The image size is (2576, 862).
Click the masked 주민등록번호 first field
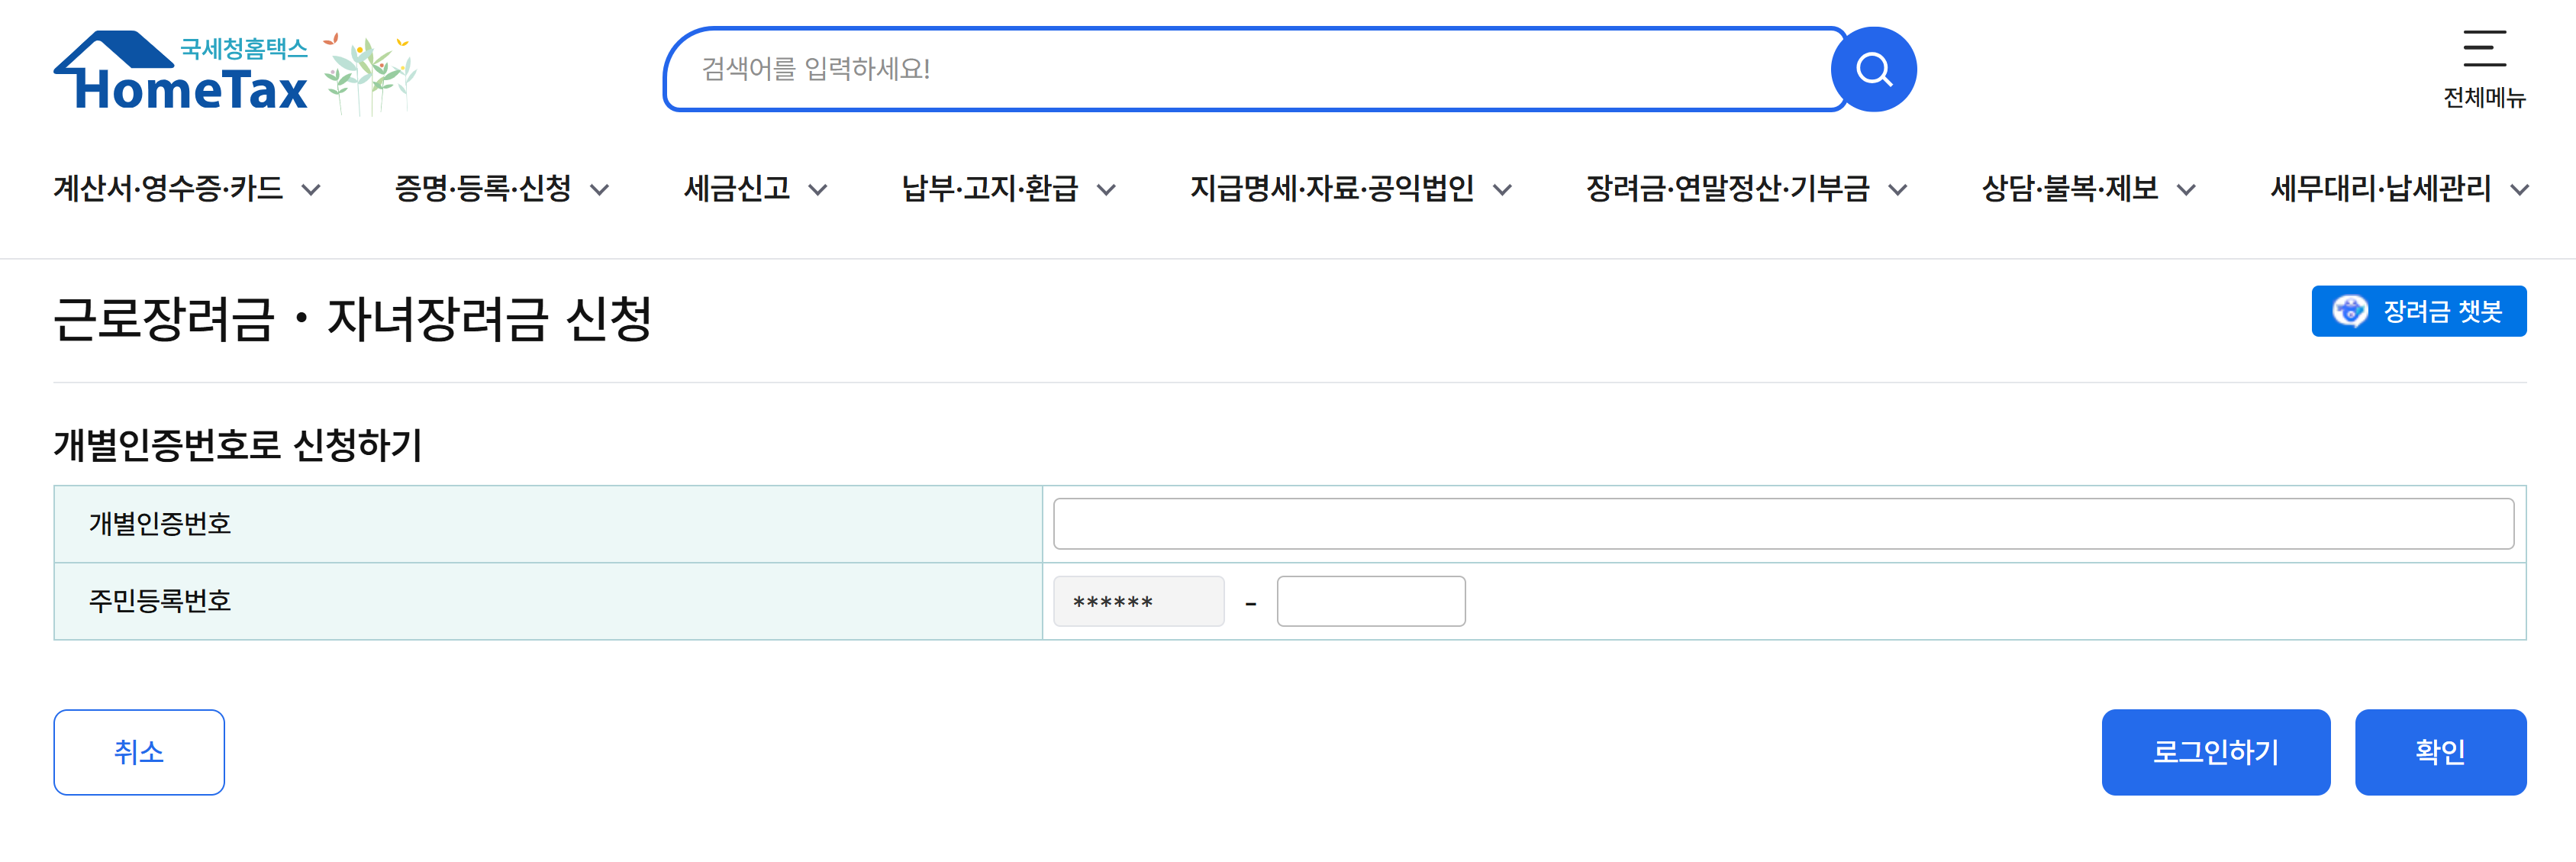click(1138, 601)
